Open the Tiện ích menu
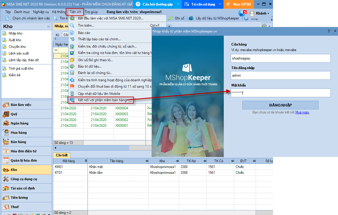Viewport: 338px width, 215px height. 75,12
